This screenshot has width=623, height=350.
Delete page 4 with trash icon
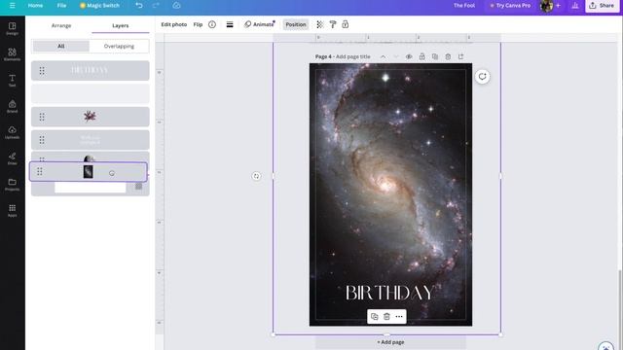point(448,56)
